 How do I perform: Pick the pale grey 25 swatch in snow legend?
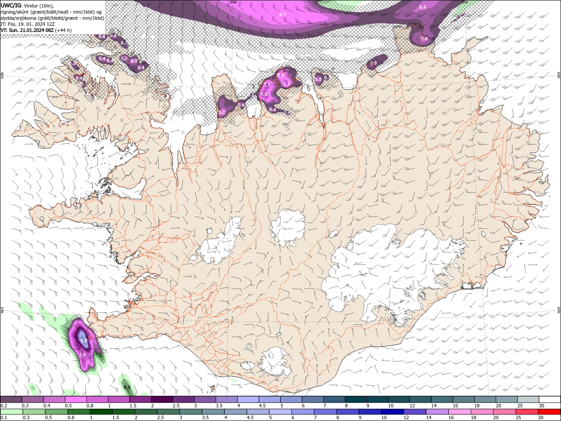point(528,399)
